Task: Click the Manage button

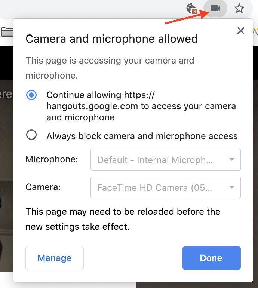Action: [x=55, y=258]
